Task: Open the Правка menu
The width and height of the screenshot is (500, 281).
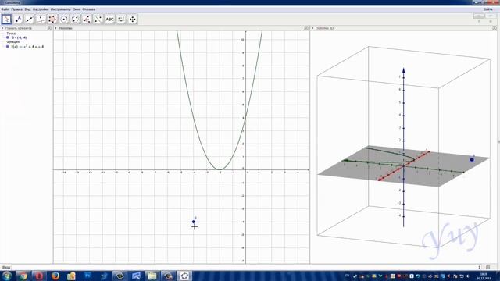Action: click(17, 9)
